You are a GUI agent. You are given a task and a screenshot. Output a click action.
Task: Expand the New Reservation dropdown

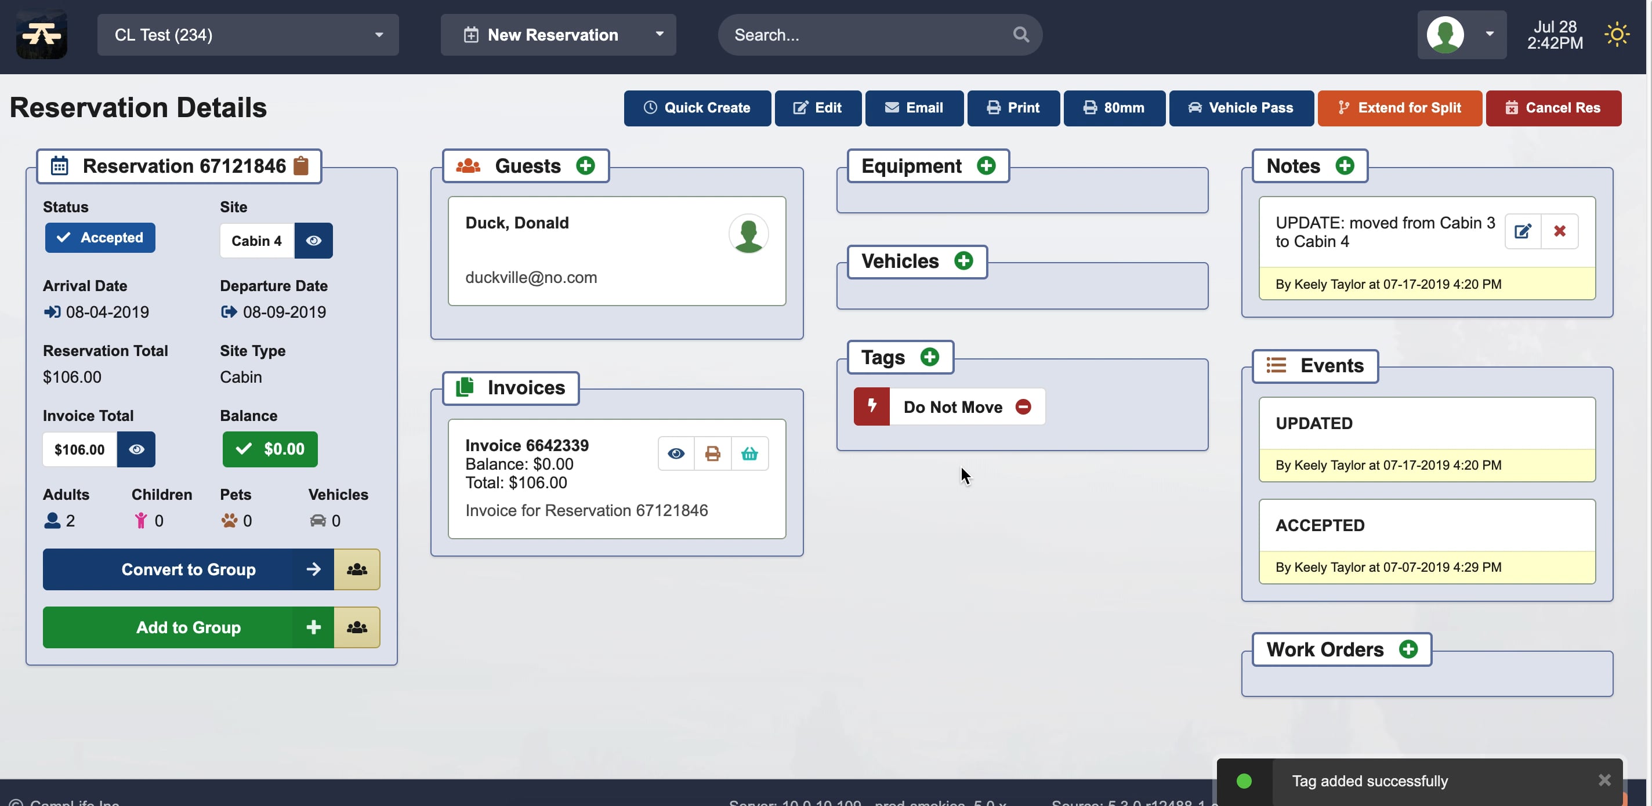click(660, 35)
